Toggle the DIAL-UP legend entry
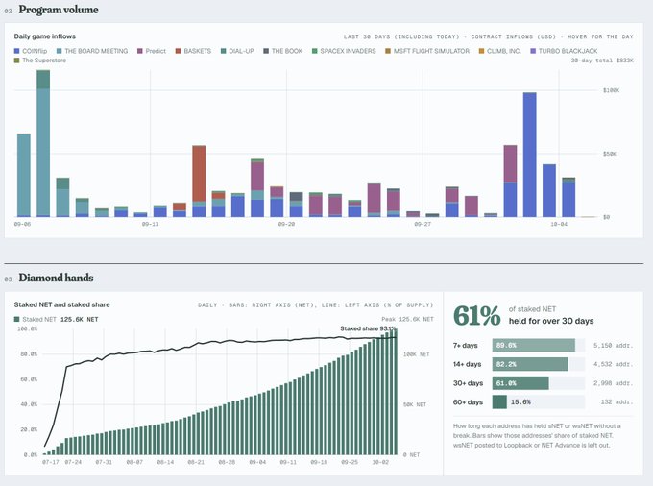653x486 pixels. pyautogui.click(x=237, y=51)
